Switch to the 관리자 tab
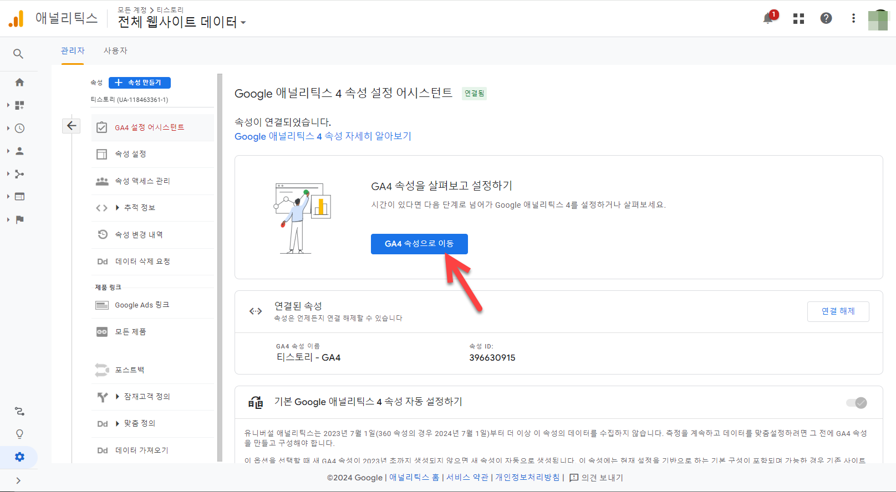Viewport: 896px width, 492px height. 73,50
